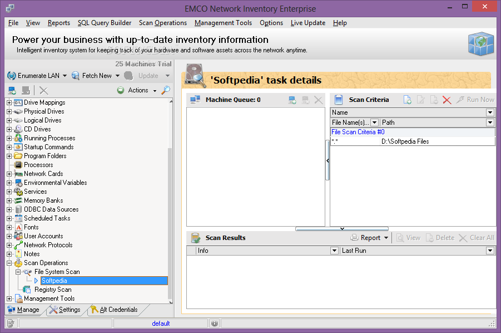Click the round status bar icon after default
The height and width of the screenshot is (333, 501).
(215, 324)
